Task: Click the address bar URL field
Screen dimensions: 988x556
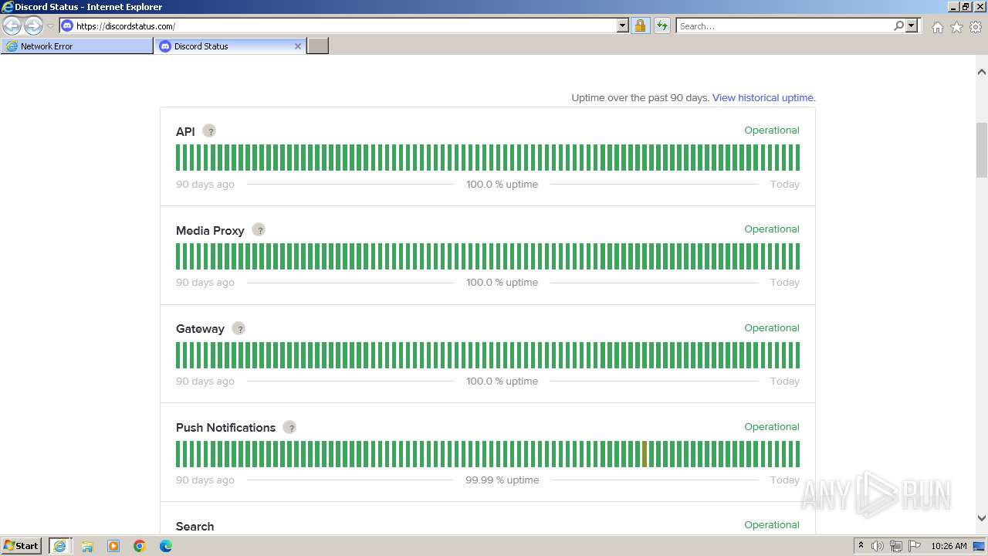Action: 345,25
